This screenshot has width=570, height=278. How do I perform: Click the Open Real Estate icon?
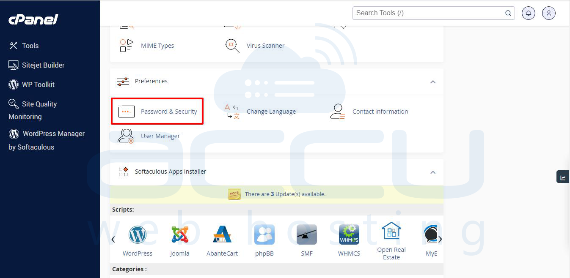click(x=391, y=234)
